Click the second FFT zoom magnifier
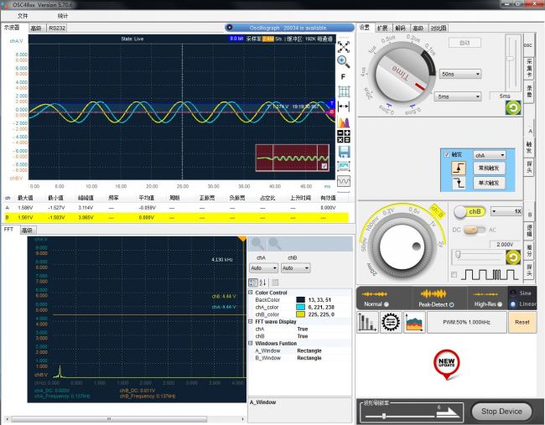Viewport: 545px width, 425px height. click(274, 244)
